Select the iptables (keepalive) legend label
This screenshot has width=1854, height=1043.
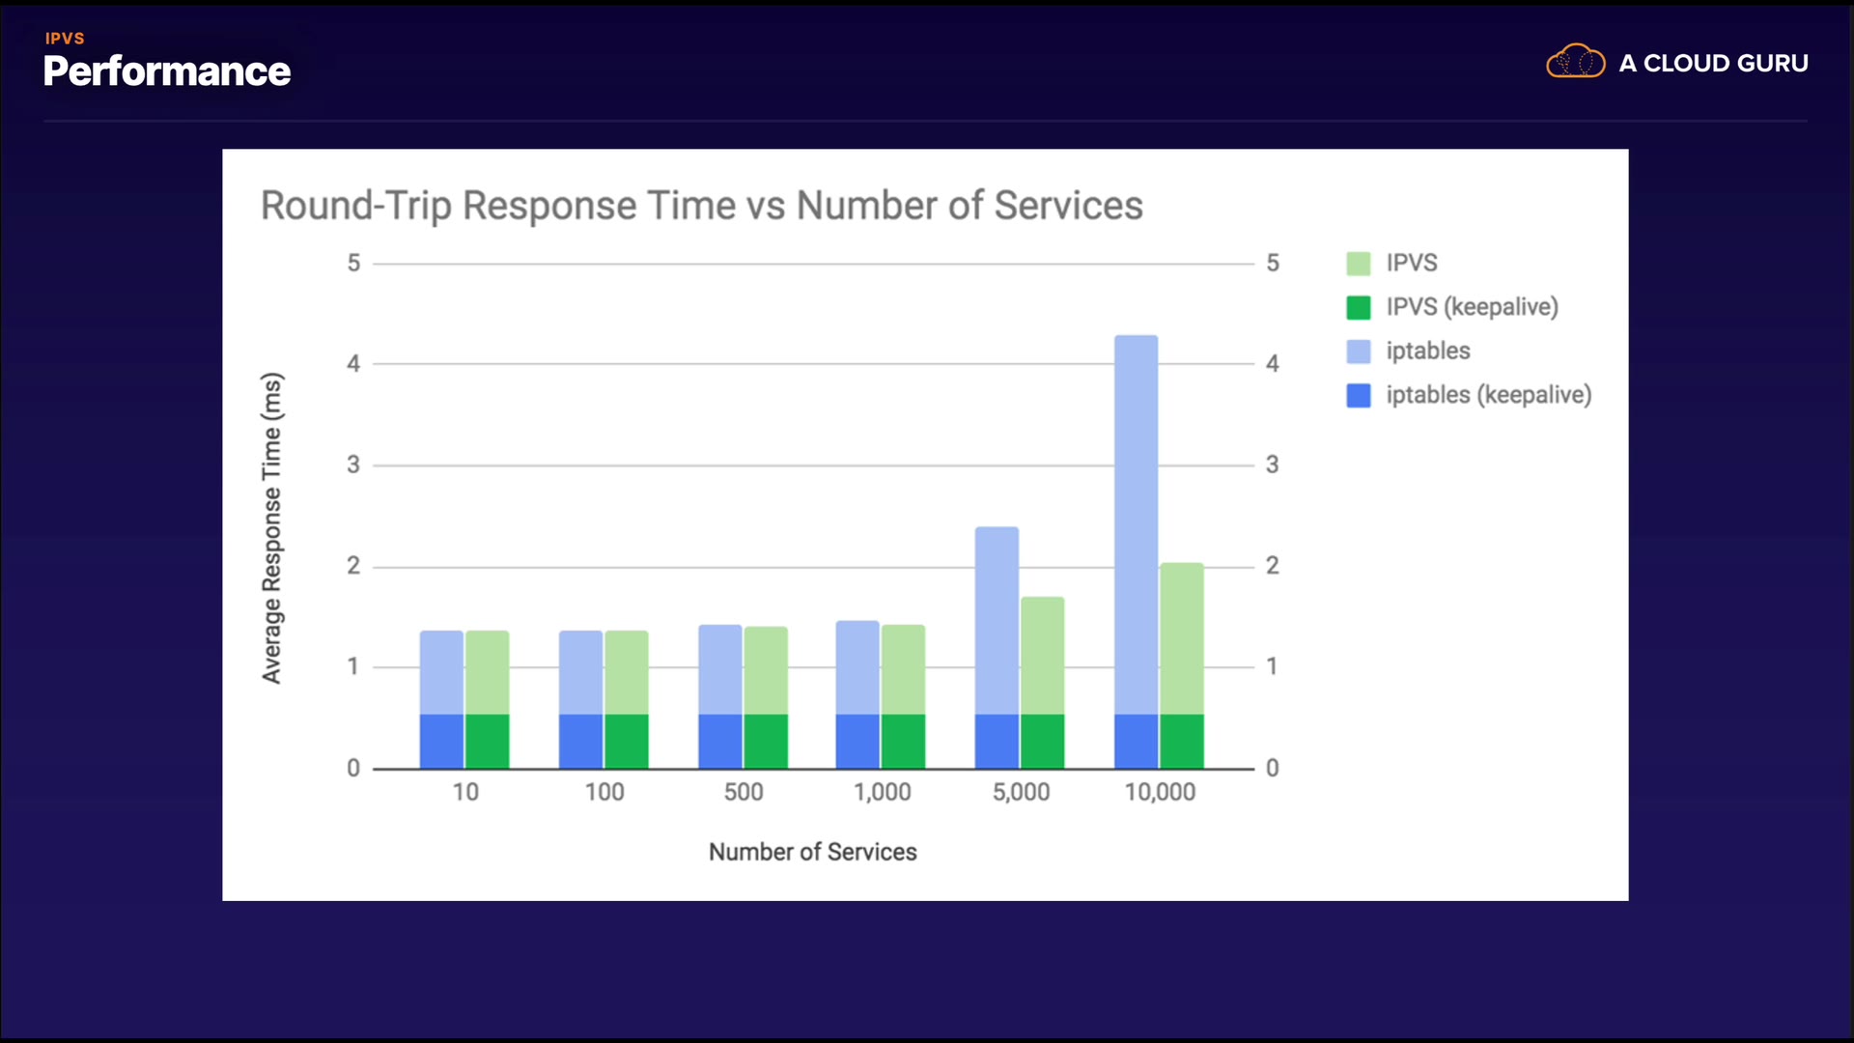(1488, 395)
